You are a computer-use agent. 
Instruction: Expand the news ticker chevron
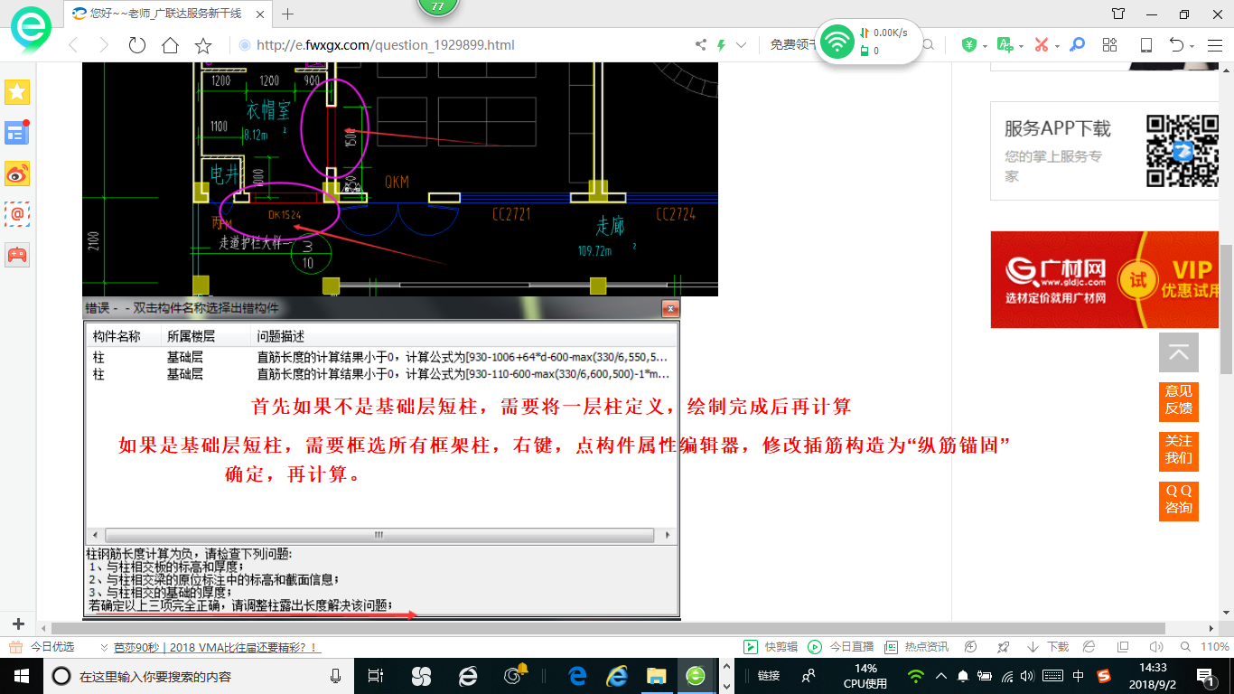tap(106, 647)
